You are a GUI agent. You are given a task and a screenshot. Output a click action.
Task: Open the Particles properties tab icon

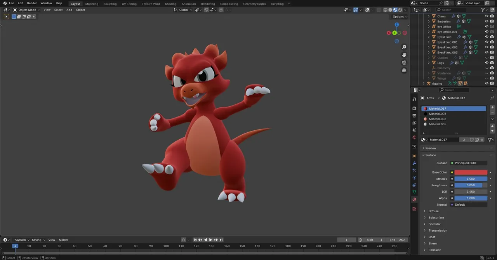[x=414, y=170]
